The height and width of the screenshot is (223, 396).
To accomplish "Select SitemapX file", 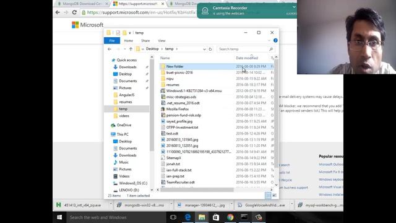I will [x=173, y=158].
